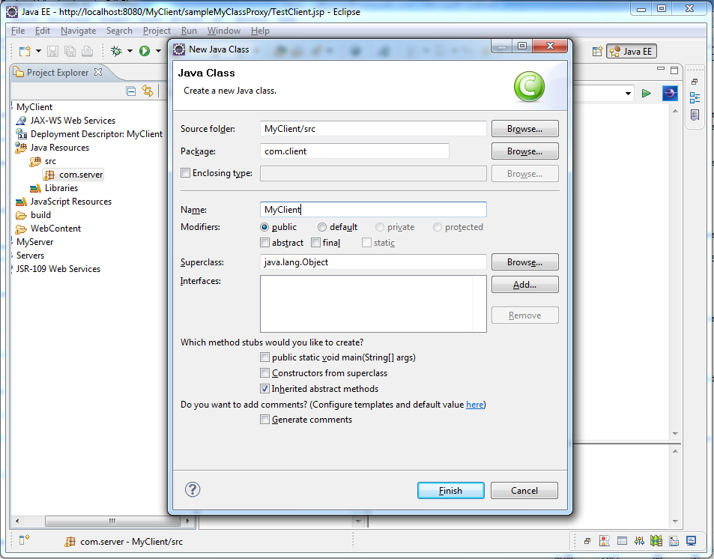The width and height of the screenshot is (714, 559).
Task: Click the dialog help question icon
Action: coord(193,490)
